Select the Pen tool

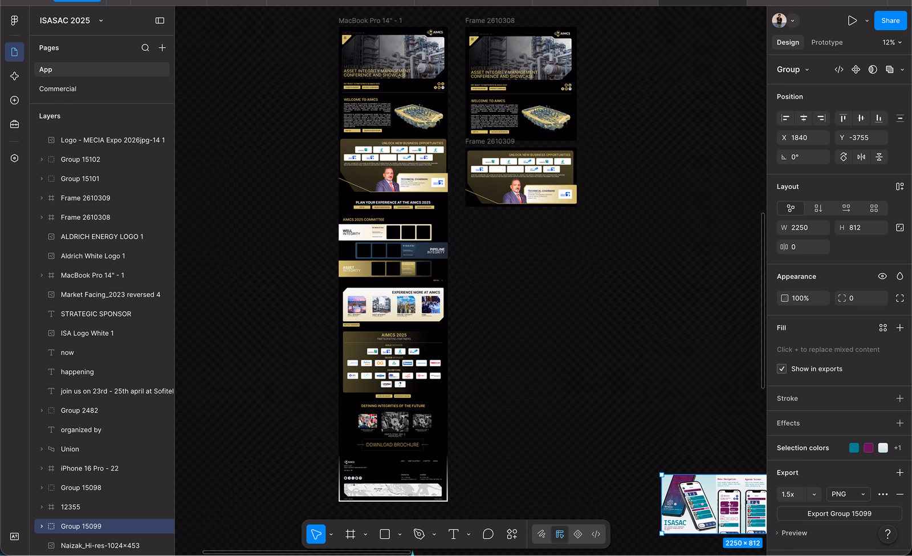tap(419, 534)
